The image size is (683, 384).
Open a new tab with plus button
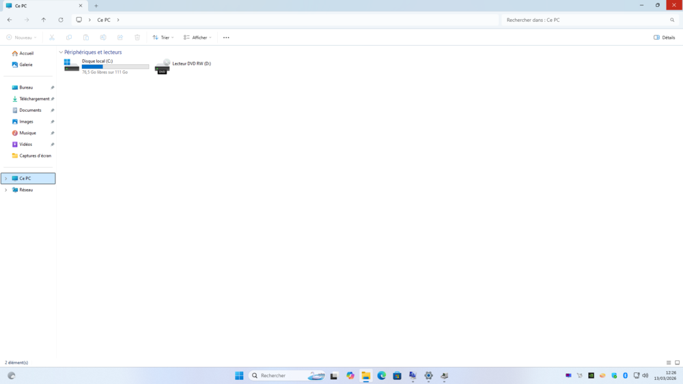coord(96,5)
